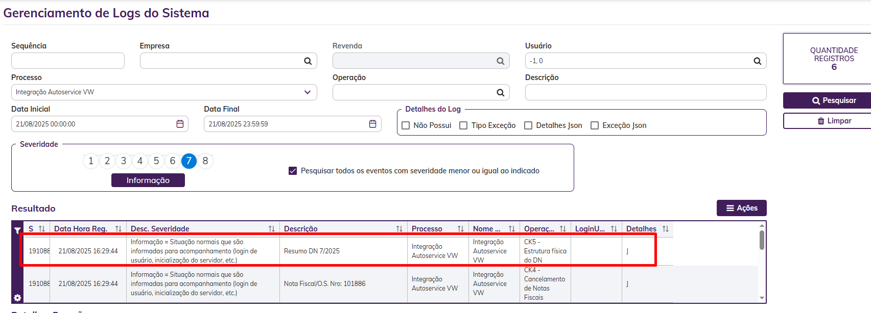The height and width of the screenshot is (313, 871).
Task: Select severity level 3
Action: point(124,161)
